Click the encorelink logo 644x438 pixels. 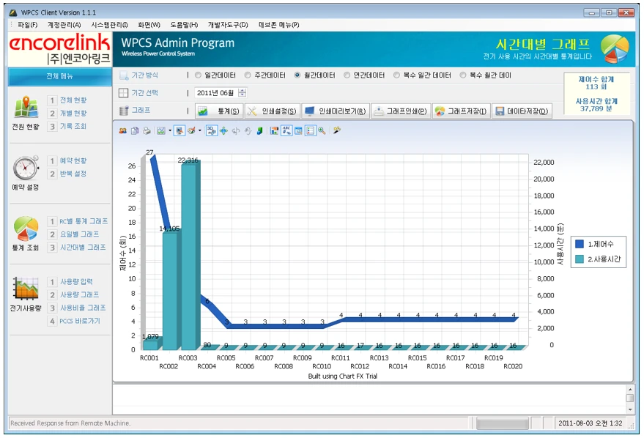60,49
